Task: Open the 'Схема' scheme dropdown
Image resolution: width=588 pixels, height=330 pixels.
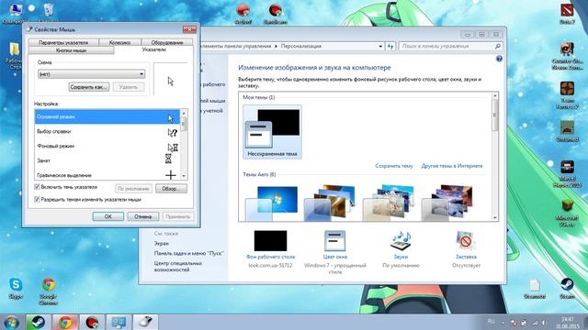Action: pyautogui.click(x=91, y=74)
